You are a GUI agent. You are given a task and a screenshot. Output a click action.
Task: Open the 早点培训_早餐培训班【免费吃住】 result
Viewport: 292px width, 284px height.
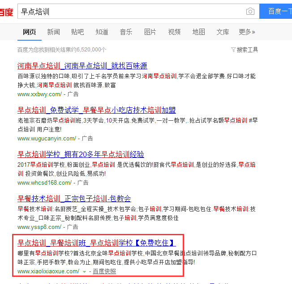[x=96, y=243]
